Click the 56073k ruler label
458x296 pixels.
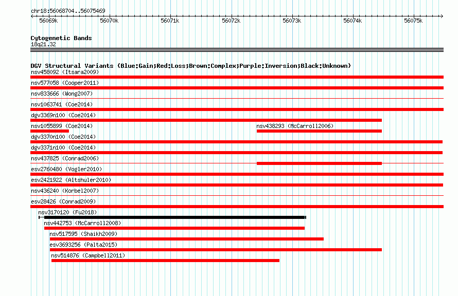292,21
